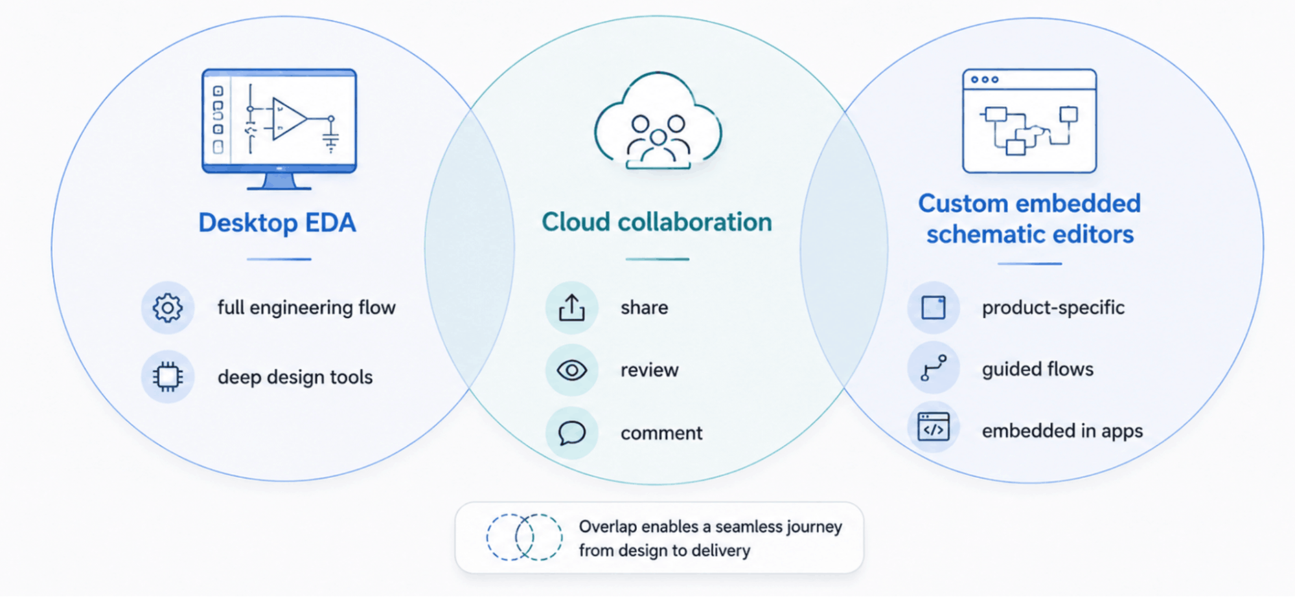Click the desktop monitor schematic illustration
The height and width of the screenshot is (597, 1295).
pos(279,129)
